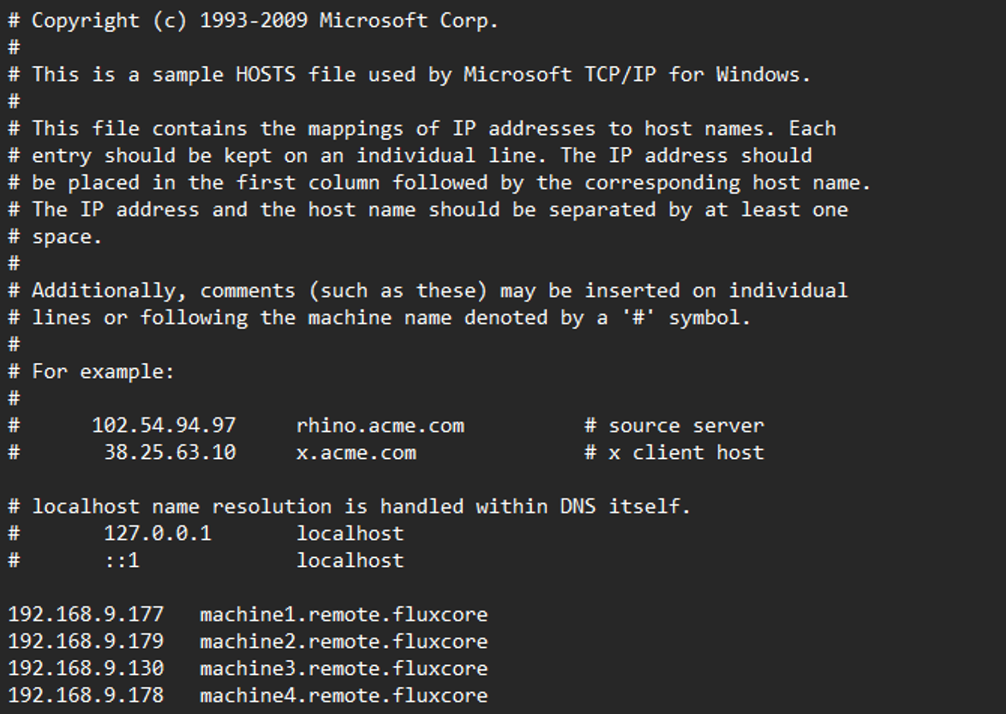Click the ::1 IPv6 loopback address
The image size is (1006, 714).
point(122,561)
